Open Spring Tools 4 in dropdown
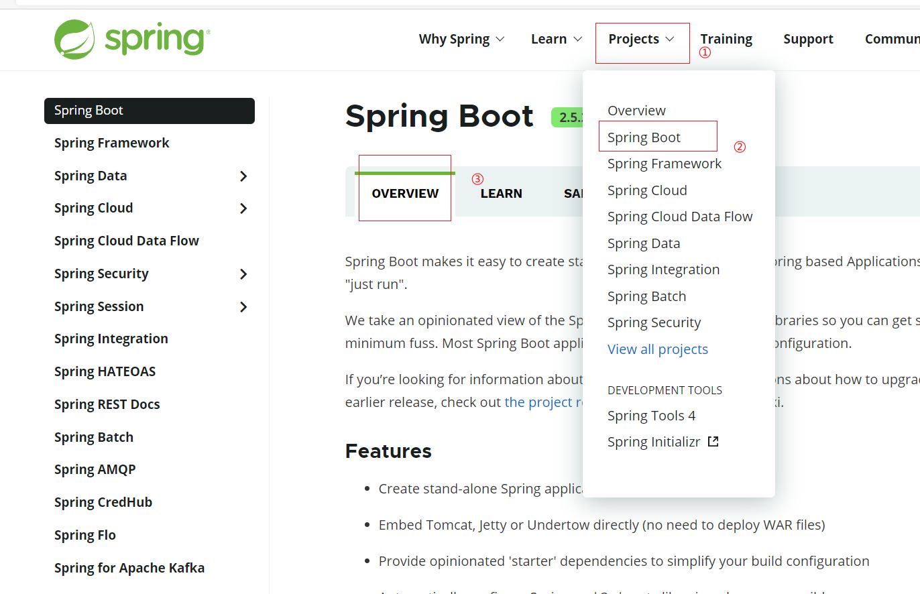This screenshot has width=920, height=594. pyautogui.click(x=651, y=416)
